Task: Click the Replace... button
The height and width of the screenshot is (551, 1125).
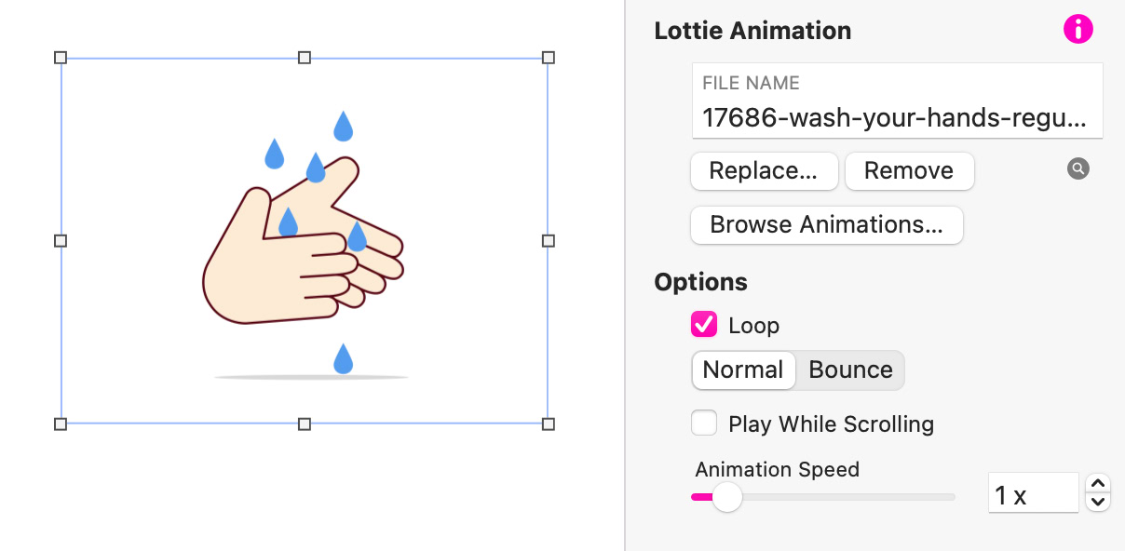Action: pyautogui.click(x=764, y=171)
